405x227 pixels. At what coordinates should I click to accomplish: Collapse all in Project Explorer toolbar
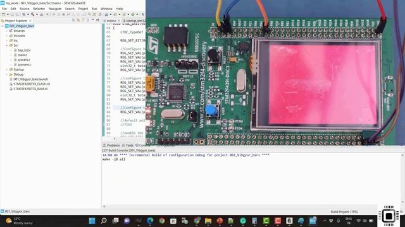tap(73, 20)
